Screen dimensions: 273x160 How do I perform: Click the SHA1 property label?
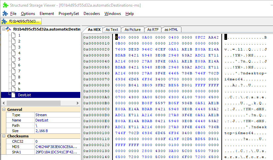[x=16, y=152]
